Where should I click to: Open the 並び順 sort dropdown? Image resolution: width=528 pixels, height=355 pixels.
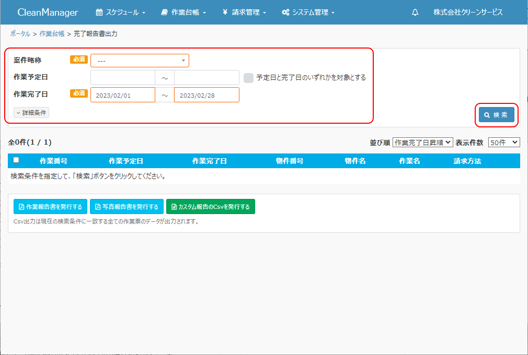point(422,143)
